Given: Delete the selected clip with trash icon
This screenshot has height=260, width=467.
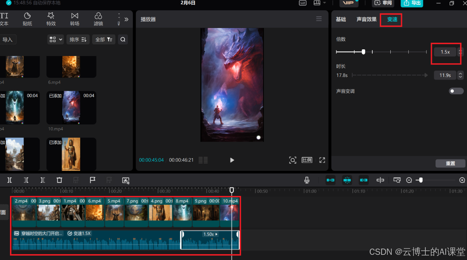Looking at the screenshot, I should tap(59, 180).
